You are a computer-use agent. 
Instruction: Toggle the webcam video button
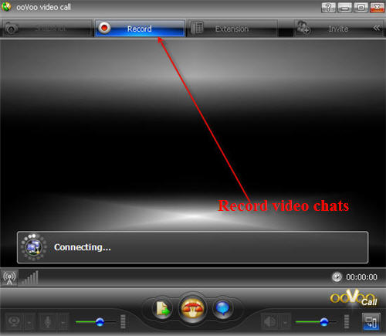(15, 321)
